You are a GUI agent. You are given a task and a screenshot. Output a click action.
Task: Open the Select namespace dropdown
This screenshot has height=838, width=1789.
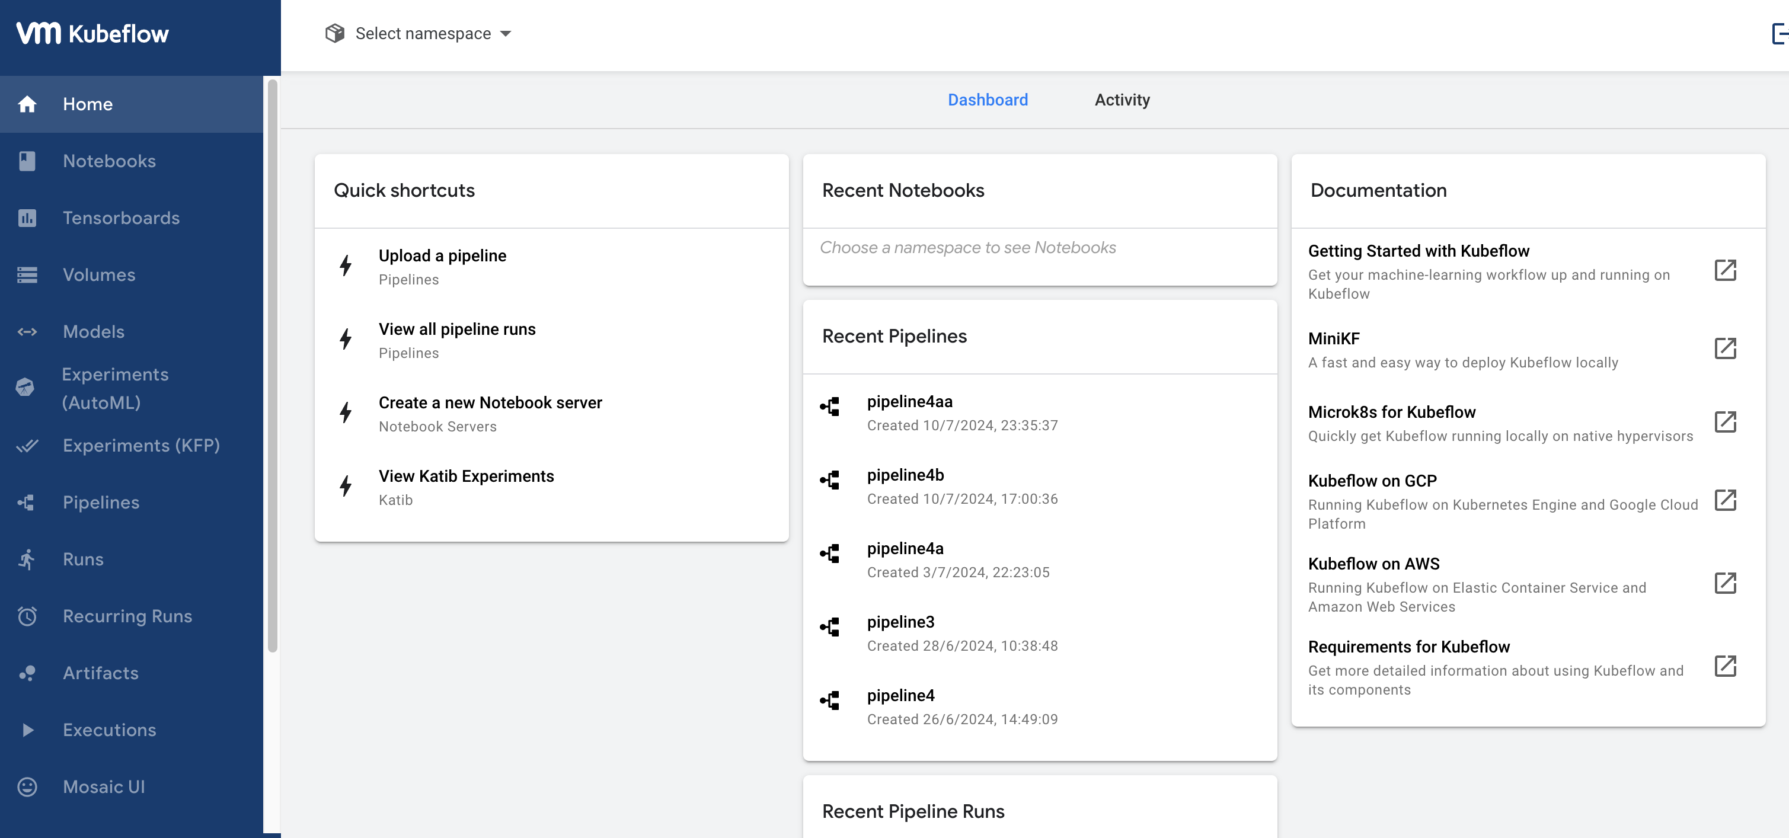tap(419, 33)
